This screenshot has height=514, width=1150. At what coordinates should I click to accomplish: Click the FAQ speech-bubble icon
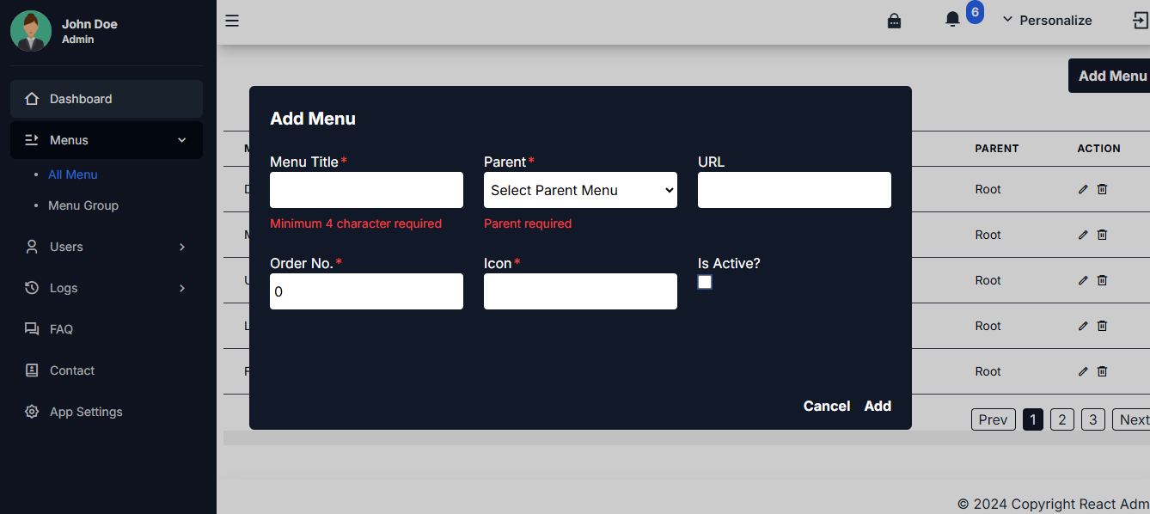click(x=31, y=328)
